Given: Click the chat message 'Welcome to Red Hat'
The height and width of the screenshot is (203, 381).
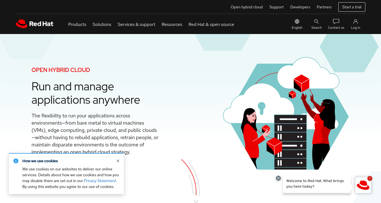Looking at the screenshot, I should 317,184.
